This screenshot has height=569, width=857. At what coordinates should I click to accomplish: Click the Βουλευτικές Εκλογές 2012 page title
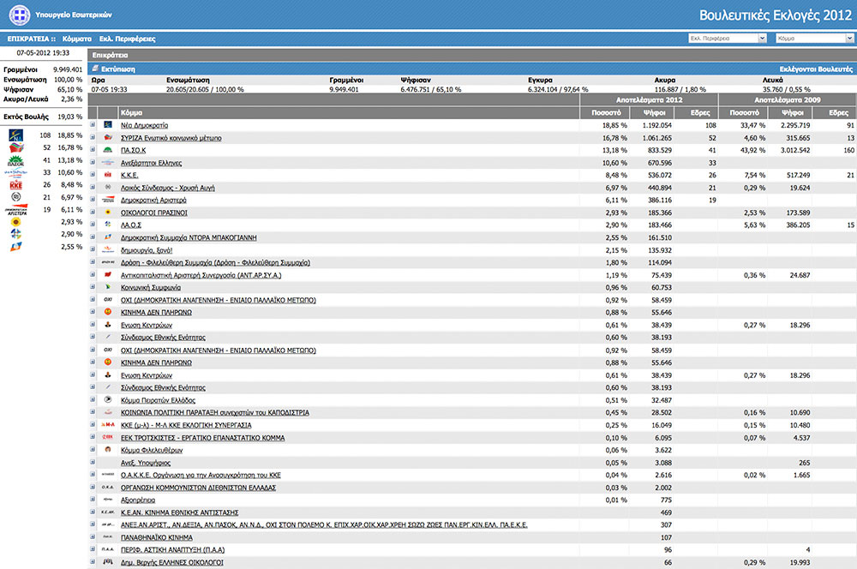(775, 15)
